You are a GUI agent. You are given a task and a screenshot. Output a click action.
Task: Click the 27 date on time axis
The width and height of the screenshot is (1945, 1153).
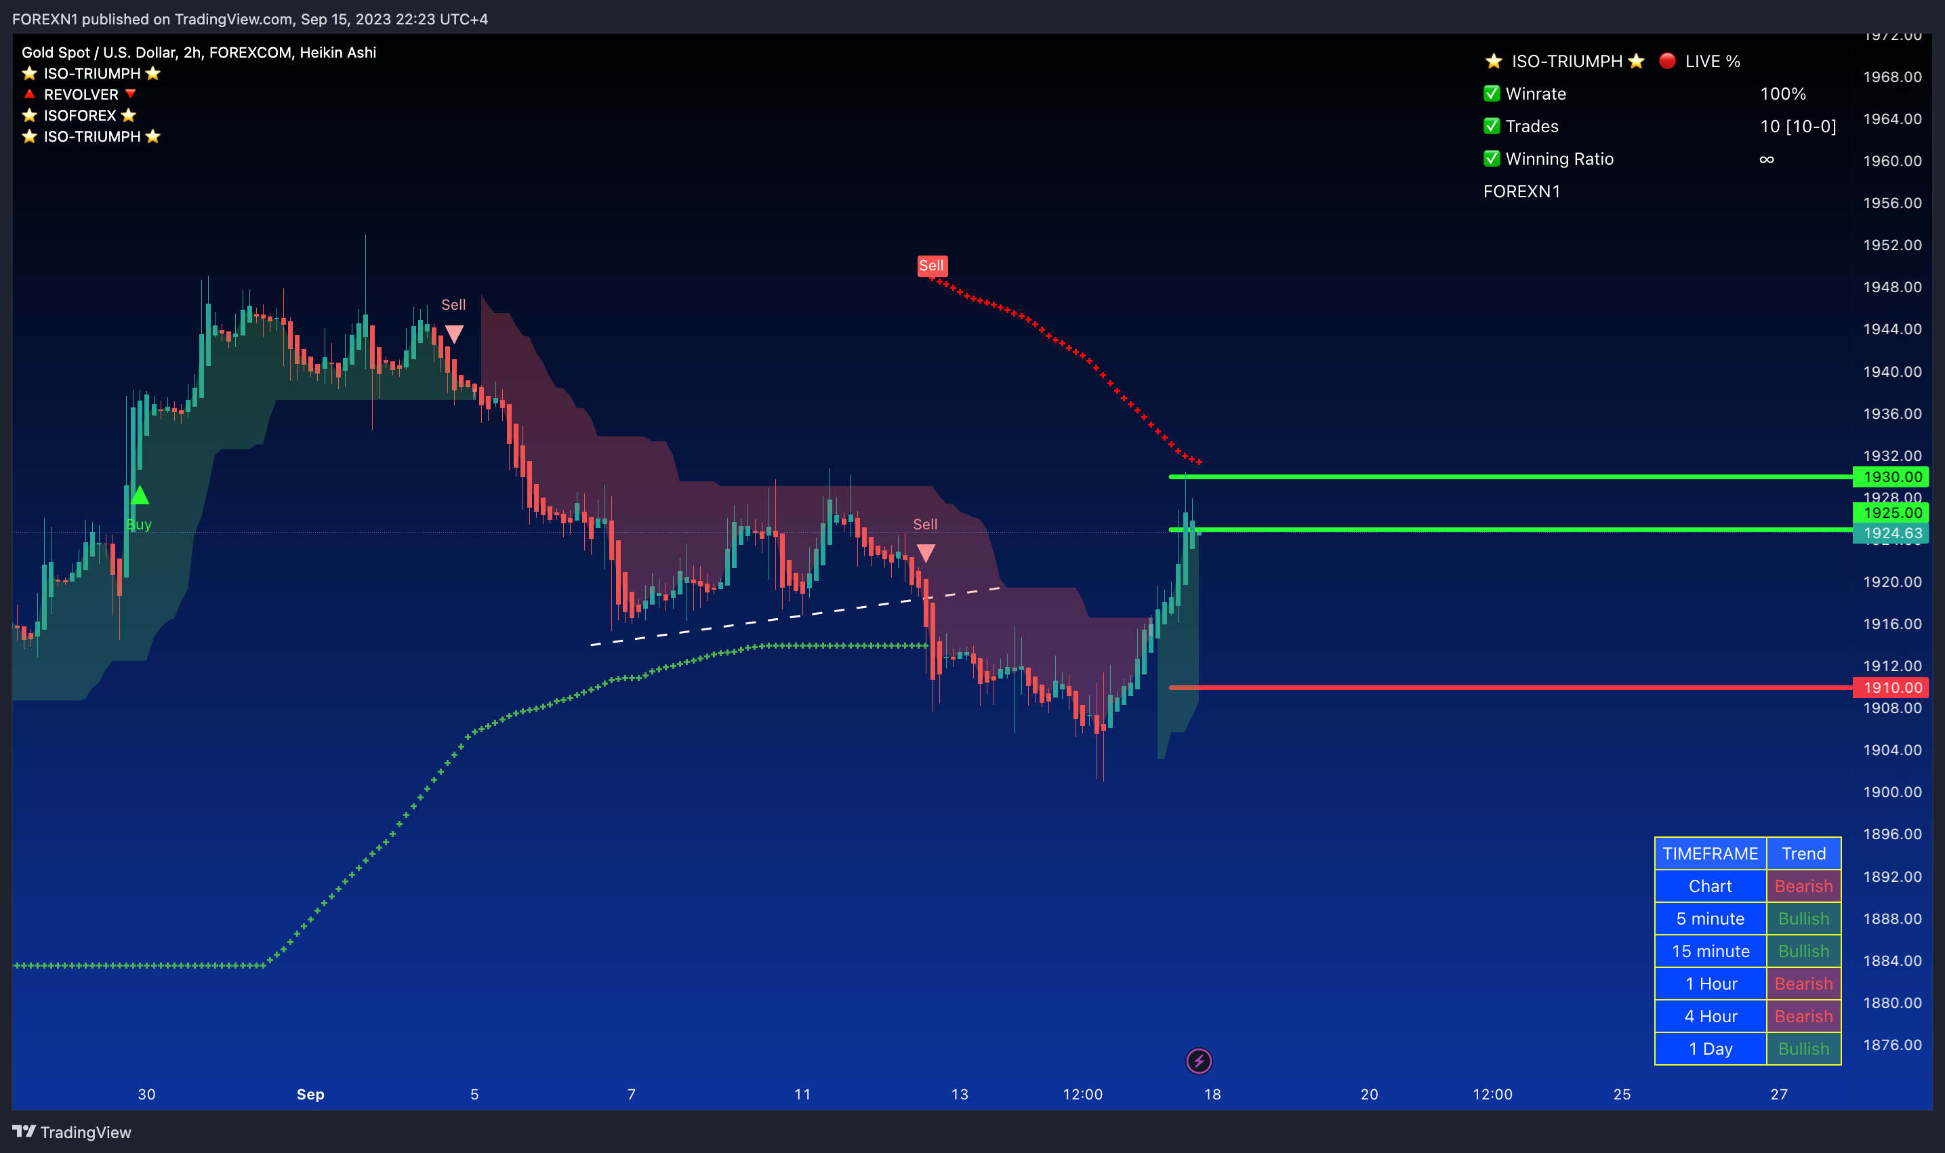pos(1779,1094)
